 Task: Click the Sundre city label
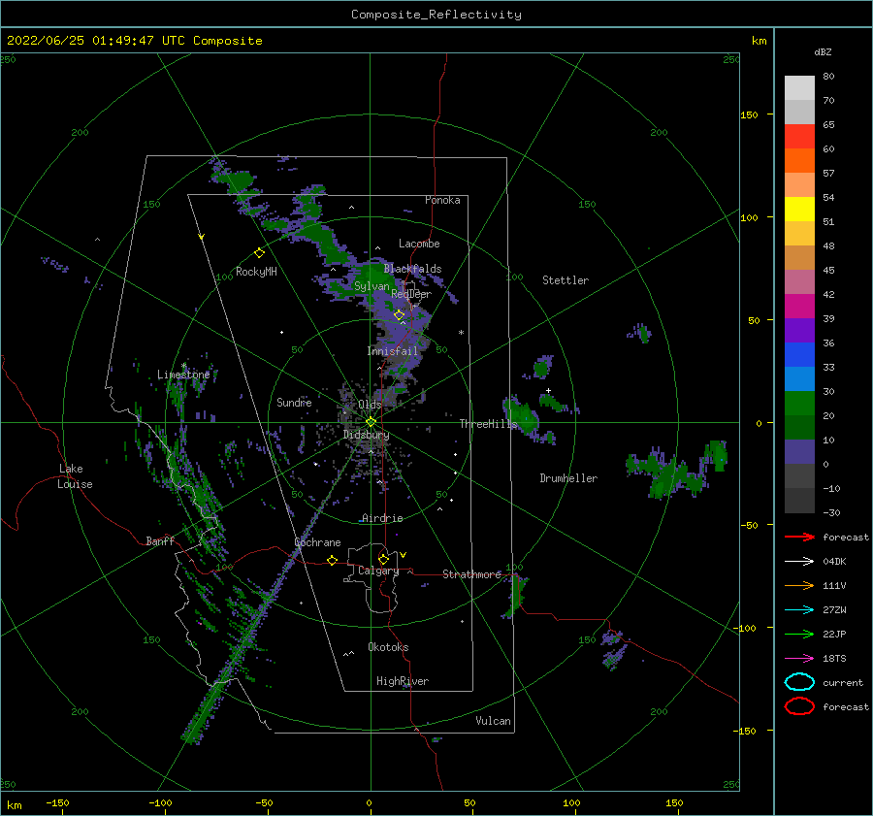pos(295,402)
